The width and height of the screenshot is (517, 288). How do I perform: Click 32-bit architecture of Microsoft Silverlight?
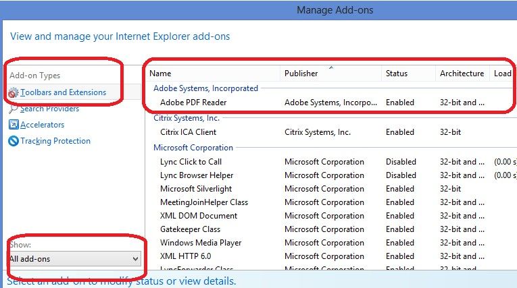click(x=450, y=189)
